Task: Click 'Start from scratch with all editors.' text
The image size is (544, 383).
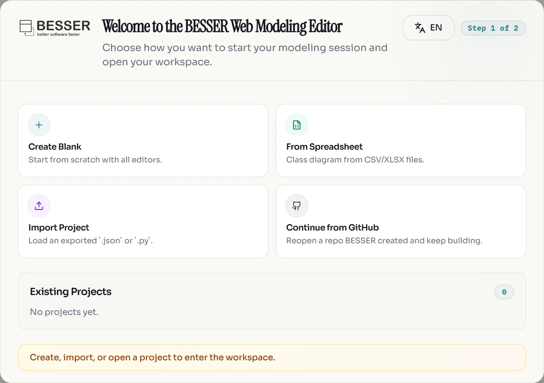Action: [95, 160]
